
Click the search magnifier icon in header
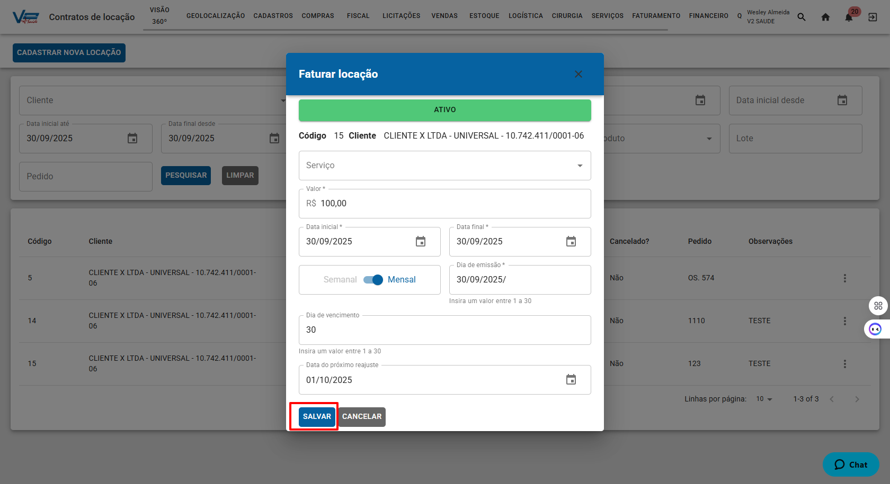click(x=802, y=17)
